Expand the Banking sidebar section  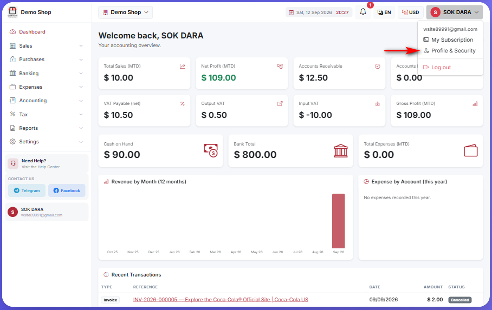tap(47, 74)
